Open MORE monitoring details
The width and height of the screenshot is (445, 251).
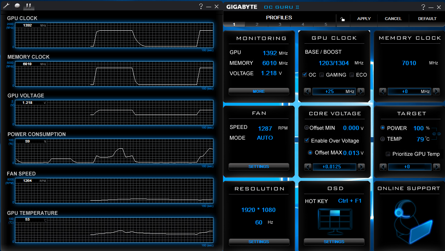259,91
